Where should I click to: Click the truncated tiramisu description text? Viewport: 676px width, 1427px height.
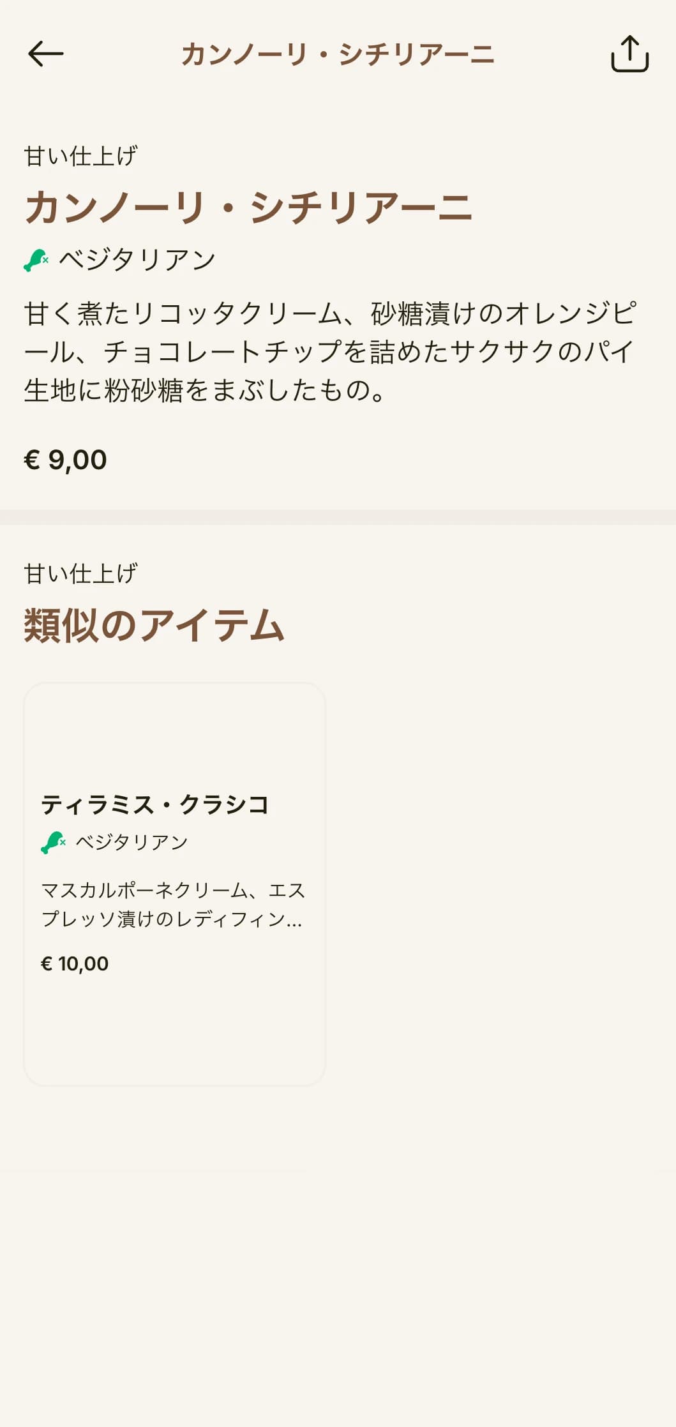pyautogui.click(x=173, y=905)
